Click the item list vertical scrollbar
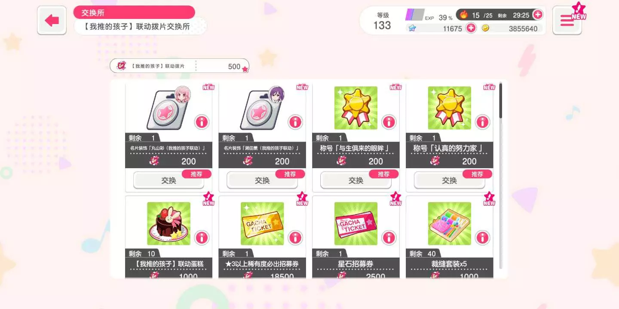This screenshot has height=309, width=619. click(x=500, y=177)
